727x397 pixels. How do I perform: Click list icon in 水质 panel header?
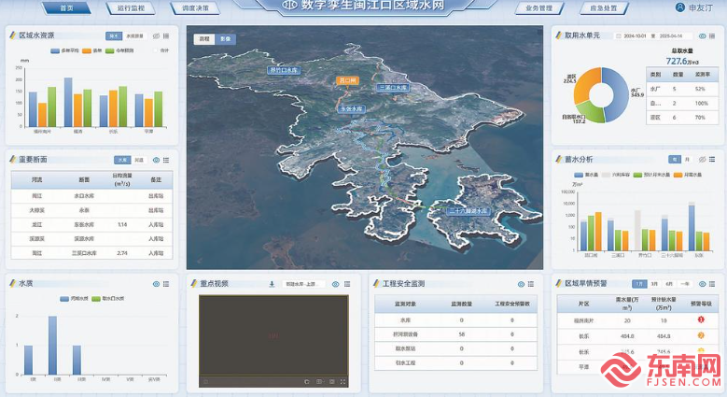point(168,283)
